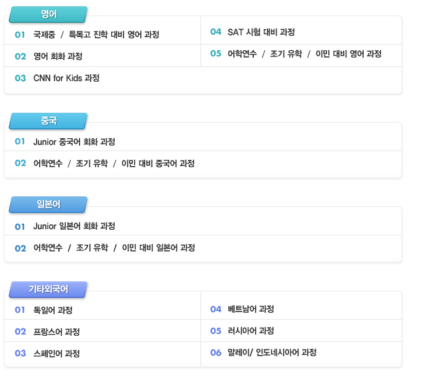This screenshot has height=381, width=422.
Task: Select the 중국 category tab
Action: pos(48,121)
